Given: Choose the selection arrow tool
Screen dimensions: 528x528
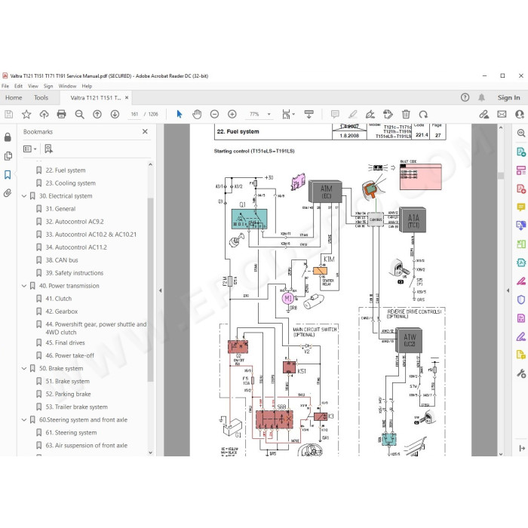Looking at the screenshot, I should pyautogui.click(x=180, y=115).
